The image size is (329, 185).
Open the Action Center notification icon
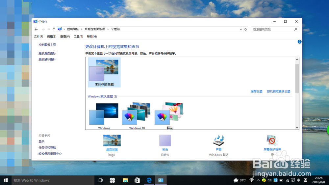pyautogui.click(x=293, y=180)
